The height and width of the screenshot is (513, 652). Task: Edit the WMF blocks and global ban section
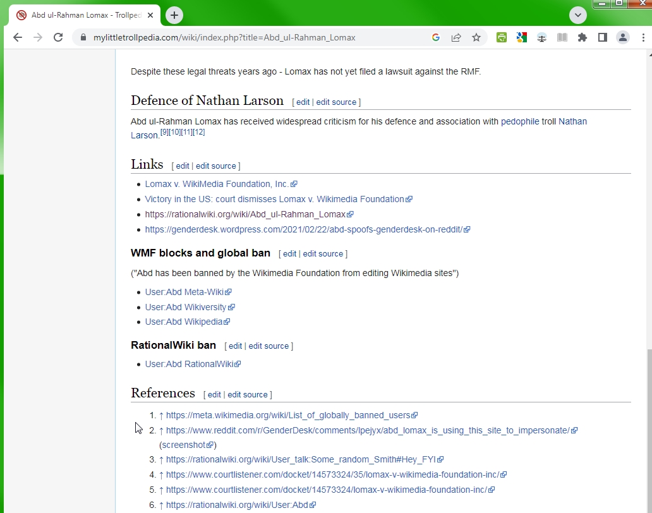point(289,254)
